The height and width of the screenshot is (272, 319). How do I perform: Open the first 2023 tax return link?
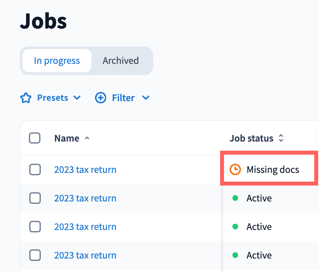85,170
